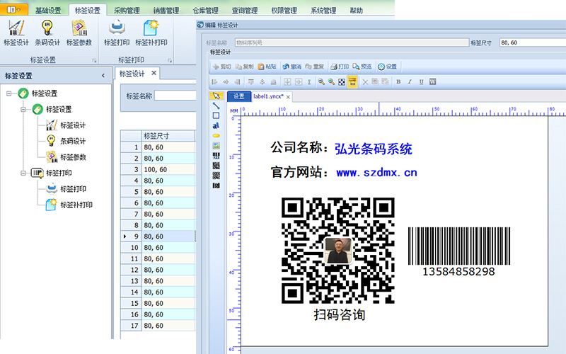Screen dimensions: 566x354
Task: Click the 标签尺寸 column header
Action: pos(168,136)
